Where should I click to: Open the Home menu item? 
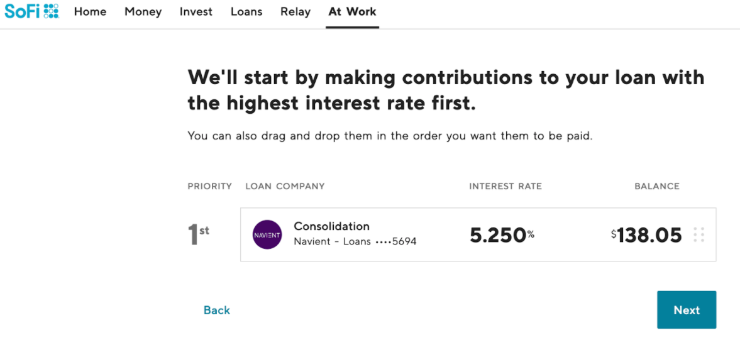point(90,12)
